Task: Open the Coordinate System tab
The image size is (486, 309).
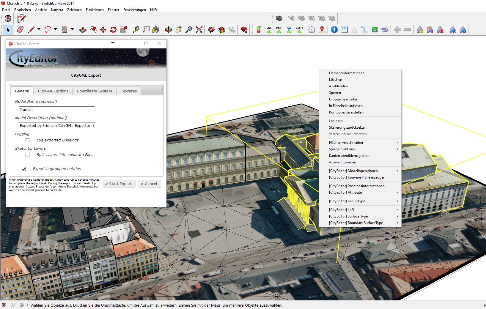Action: (x=95, y=91)
